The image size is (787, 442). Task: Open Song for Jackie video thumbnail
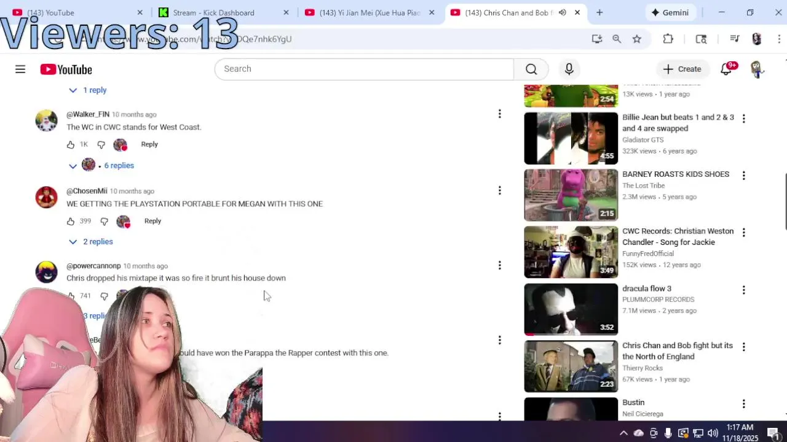tap(571, 252)
